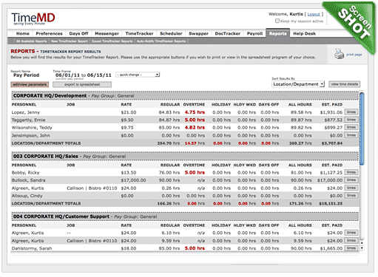Click the TimeMD logo

[33, 18]
